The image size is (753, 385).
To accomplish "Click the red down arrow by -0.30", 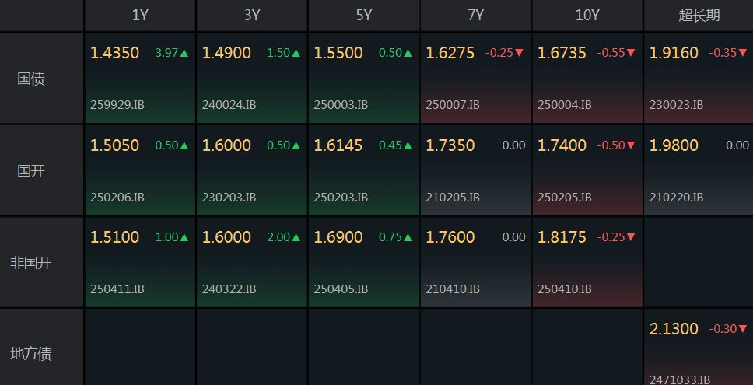I will pos(743,329).
